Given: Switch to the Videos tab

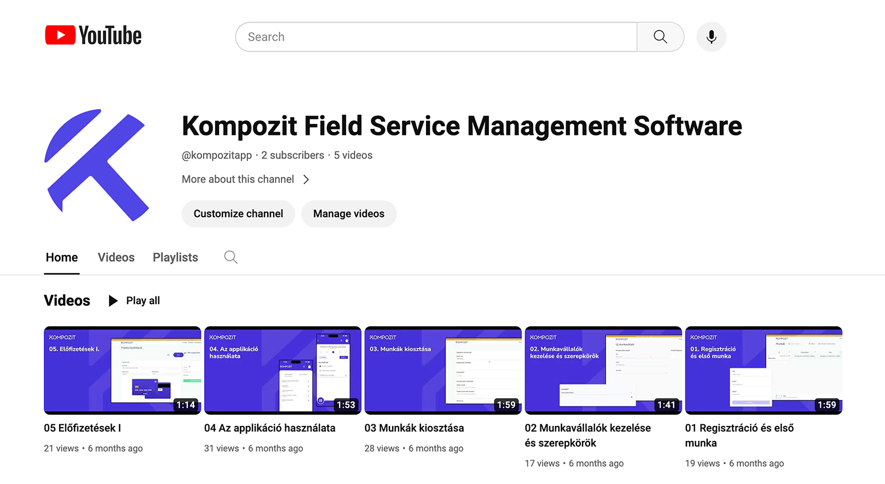Looking at the screenshot, I should 116,257.
